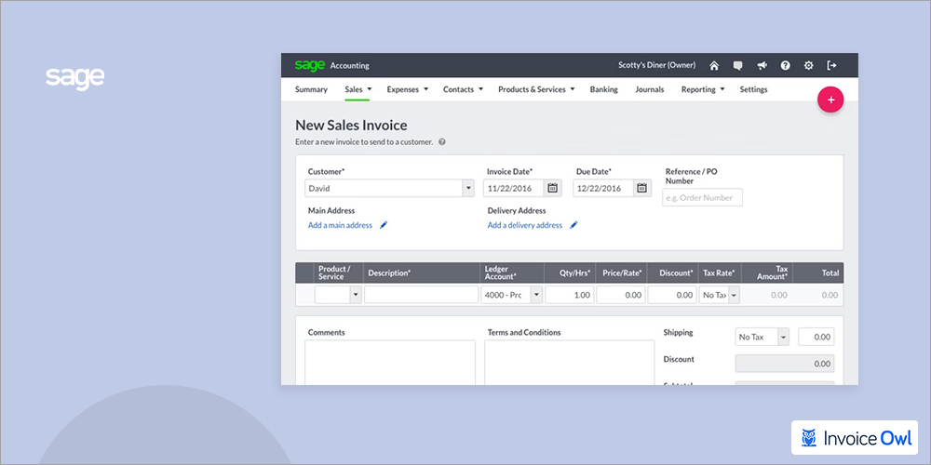The image size is (931, 465).
Task: Click the Comments text area
Action: (x=390, y=363)
